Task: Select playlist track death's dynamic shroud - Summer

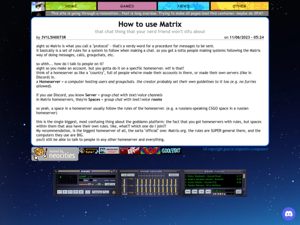Action: [x=213, y=179]
